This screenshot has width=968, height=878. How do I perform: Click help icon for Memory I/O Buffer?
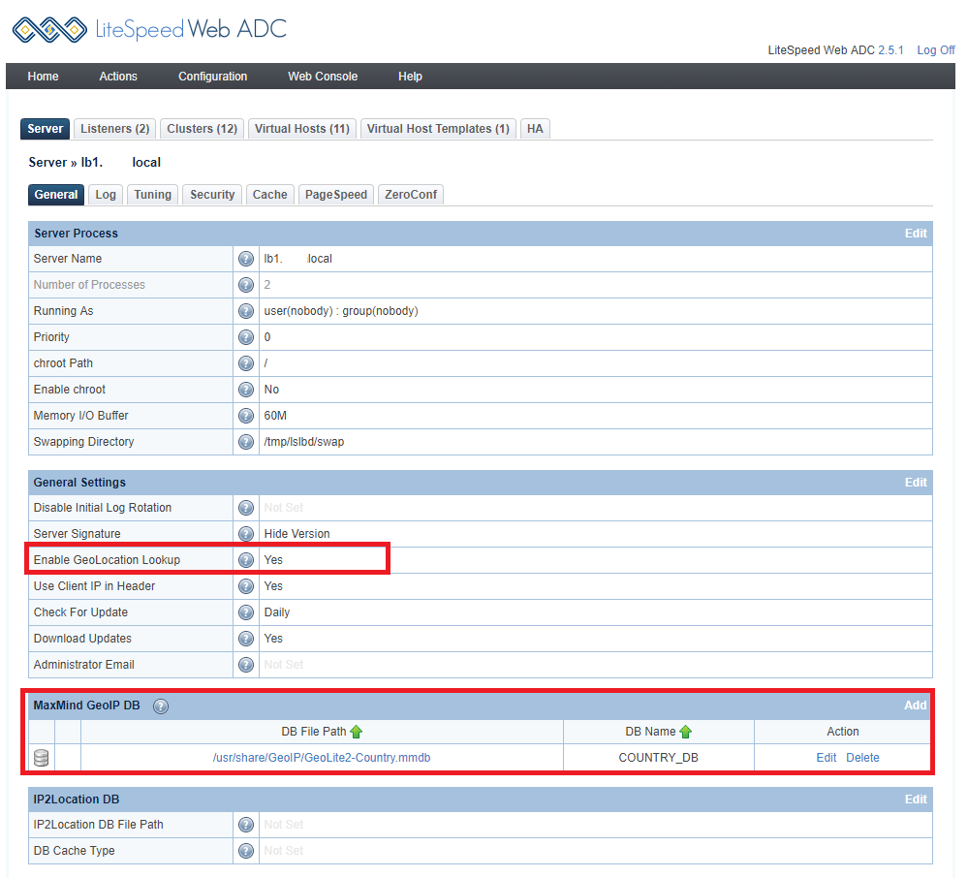point(246,416)
